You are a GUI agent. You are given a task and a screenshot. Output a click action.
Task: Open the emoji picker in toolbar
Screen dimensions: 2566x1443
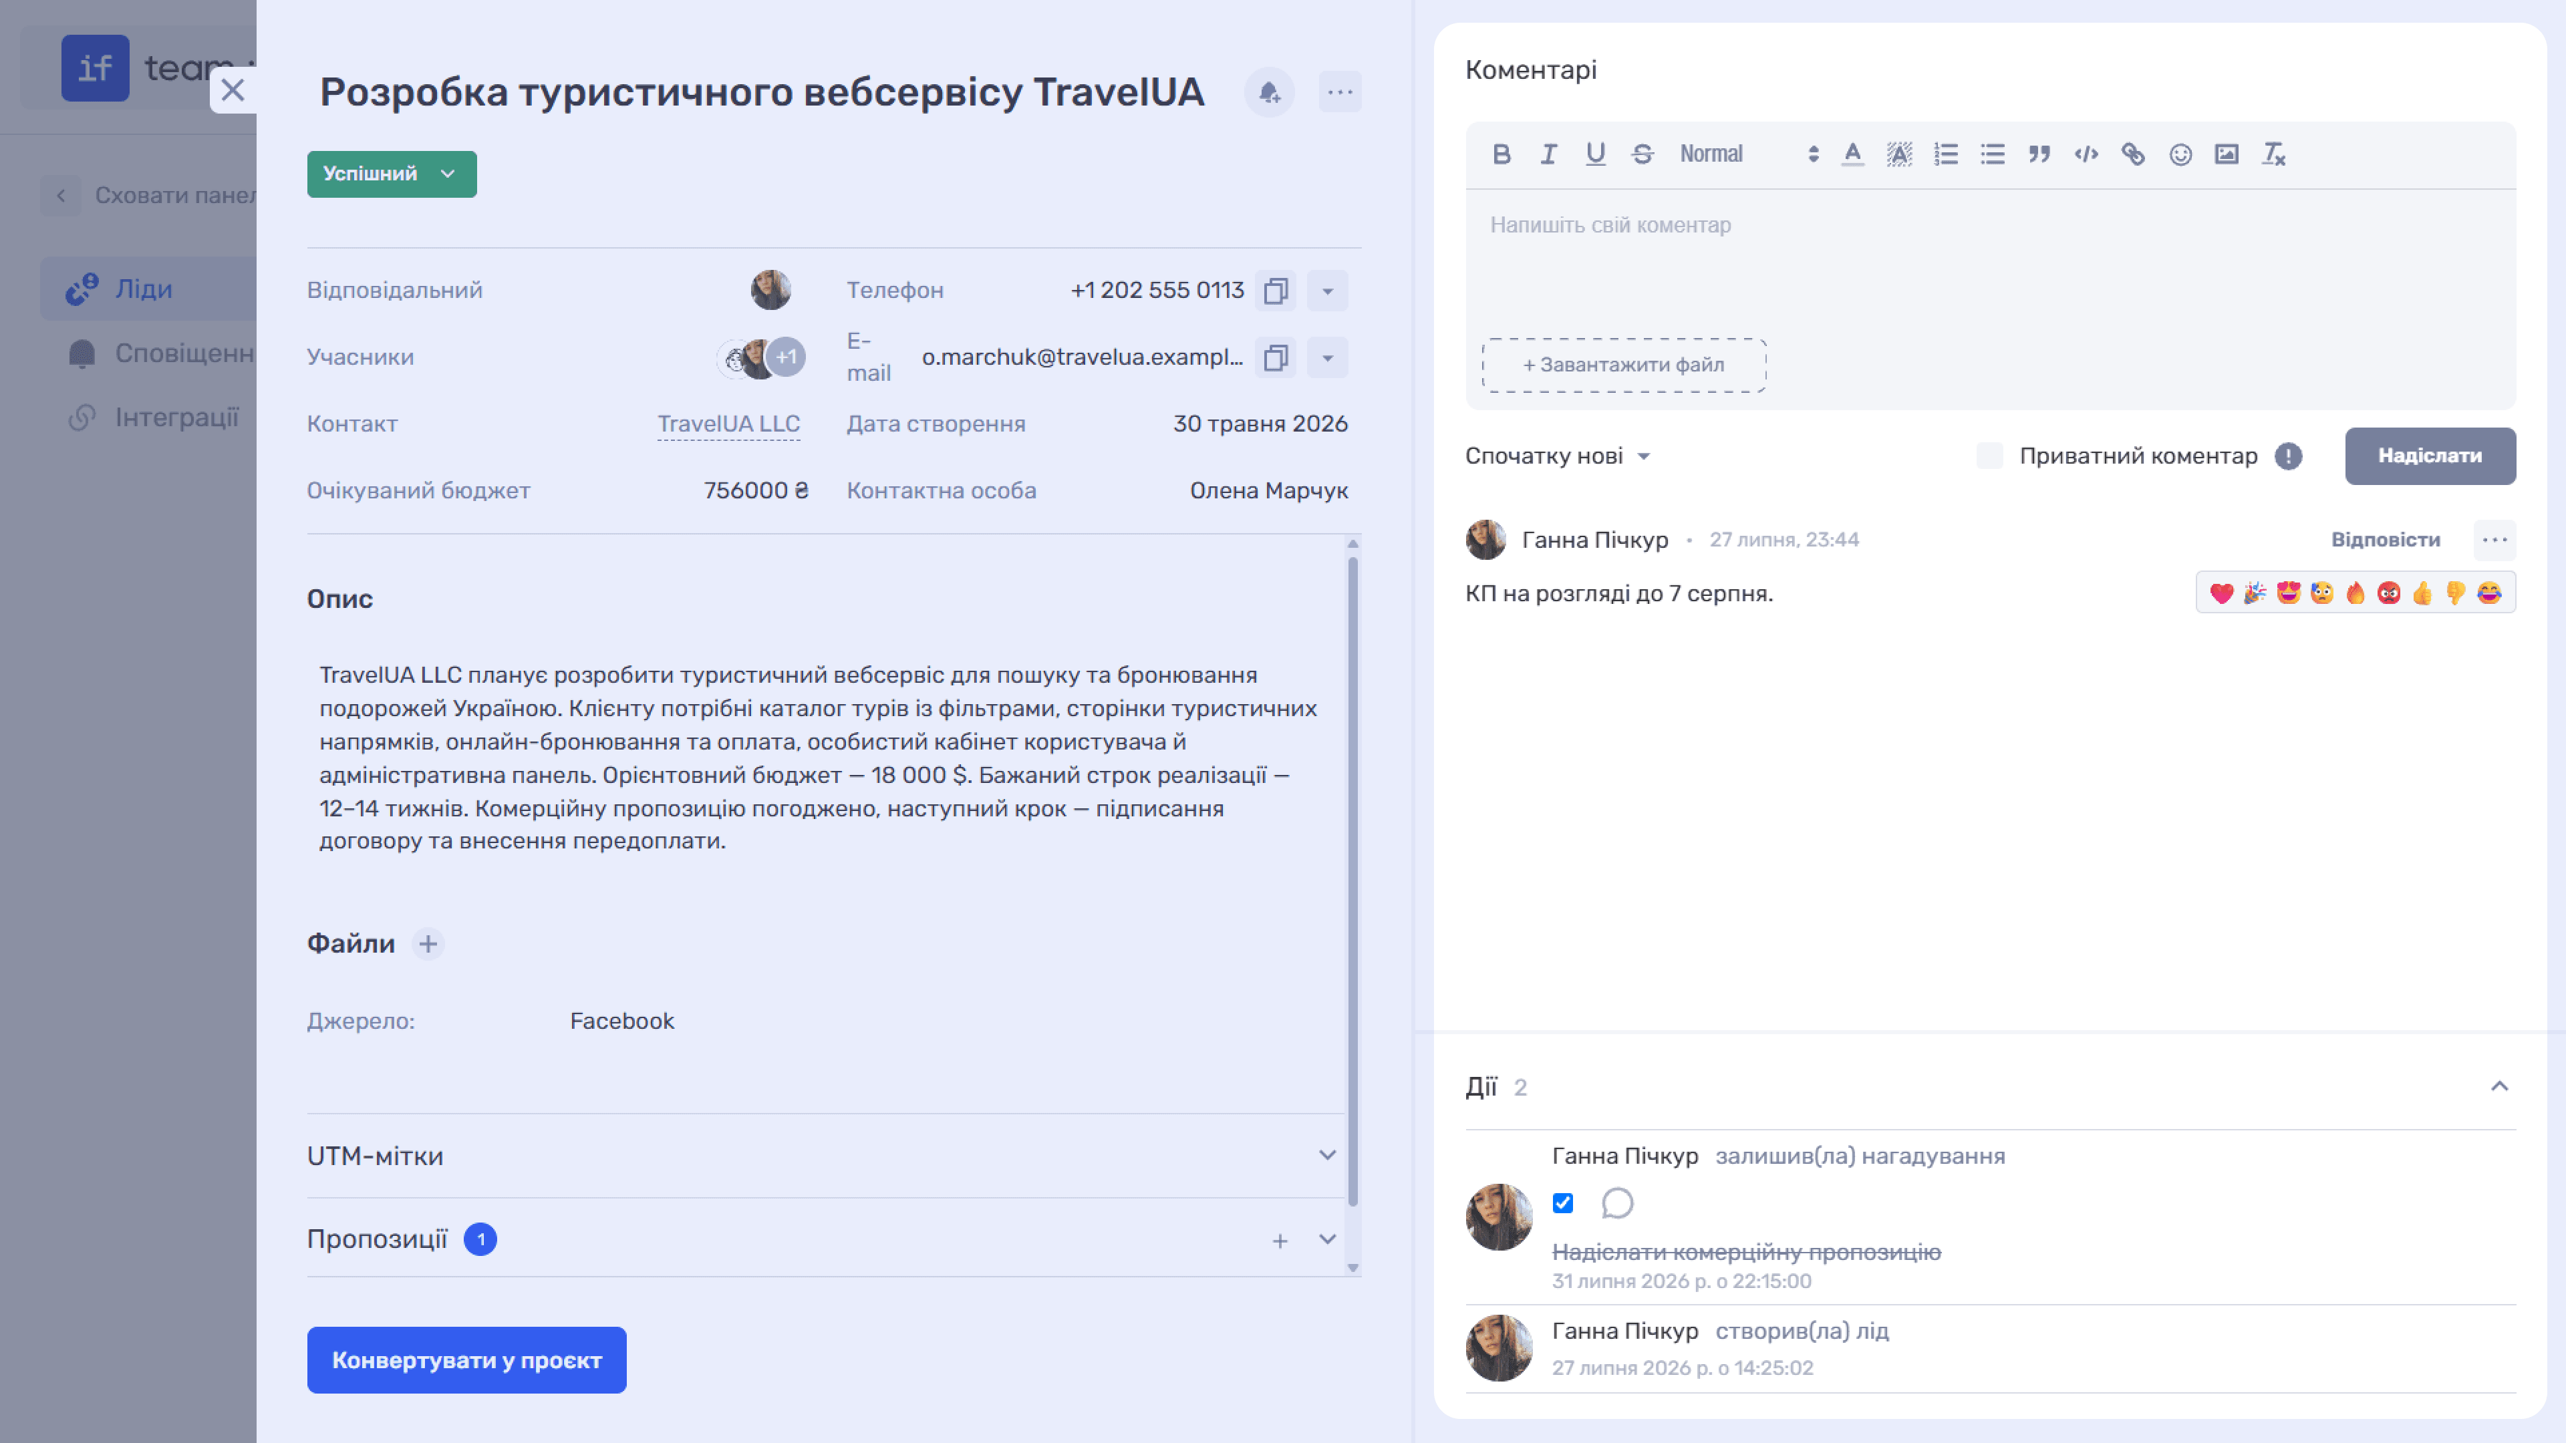click(x=2180, y=154)
